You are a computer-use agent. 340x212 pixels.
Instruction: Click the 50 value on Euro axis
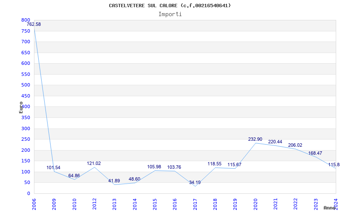[x=27, y=183]
